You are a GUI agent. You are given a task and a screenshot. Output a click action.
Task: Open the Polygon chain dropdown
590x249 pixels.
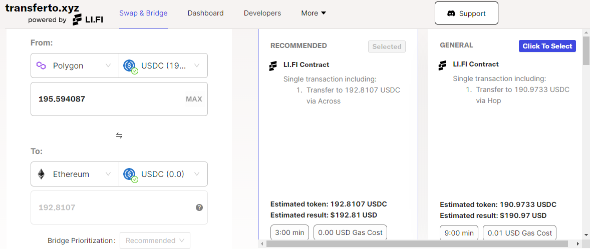pyautogui.click(x=75, y=65)
